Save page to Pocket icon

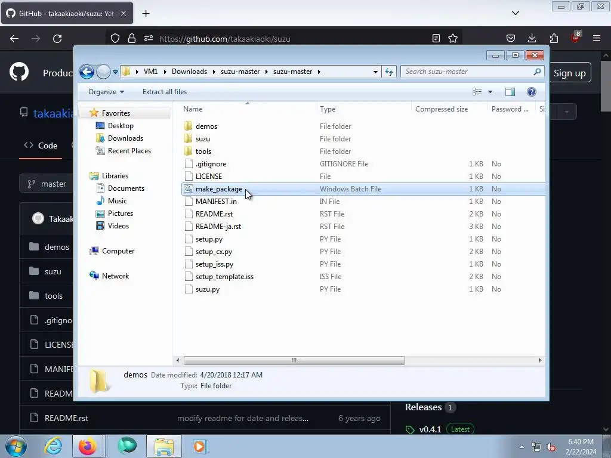pyautogui.click(x=511, y=38)
